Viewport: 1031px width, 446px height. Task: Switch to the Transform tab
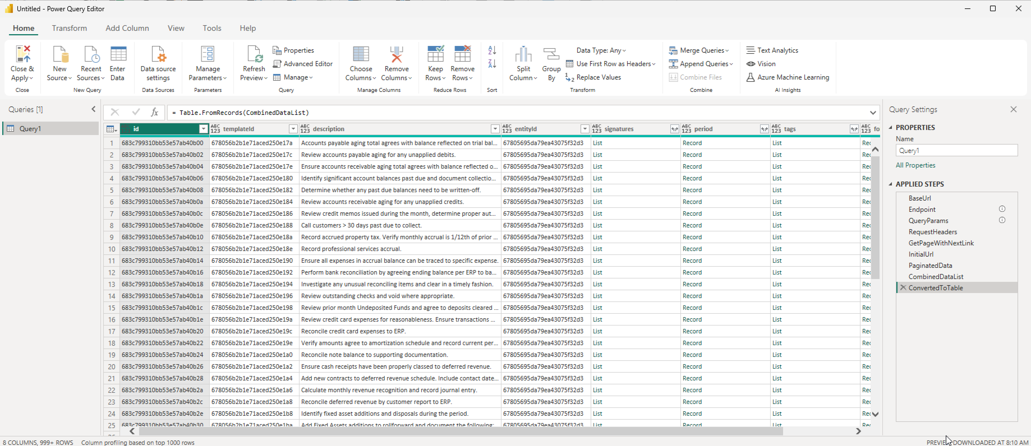click(69, 28)
